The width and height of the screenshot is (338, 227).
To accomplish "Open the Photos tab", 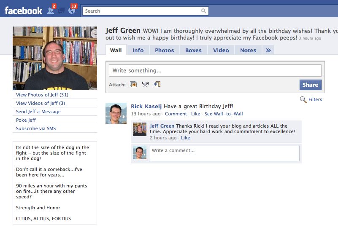I will tap(164, 51).
